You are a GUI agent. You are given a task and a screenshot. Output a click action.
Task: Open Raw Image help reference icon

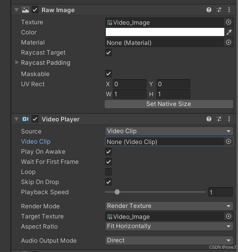[209, 10]
